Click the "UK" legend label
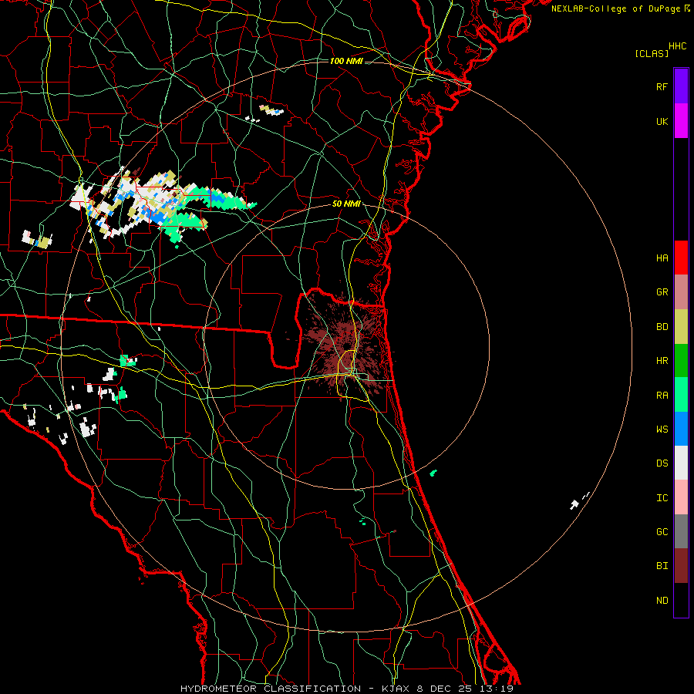The width and height of the screenshot is (694, 694). click(x=662, y=122)
